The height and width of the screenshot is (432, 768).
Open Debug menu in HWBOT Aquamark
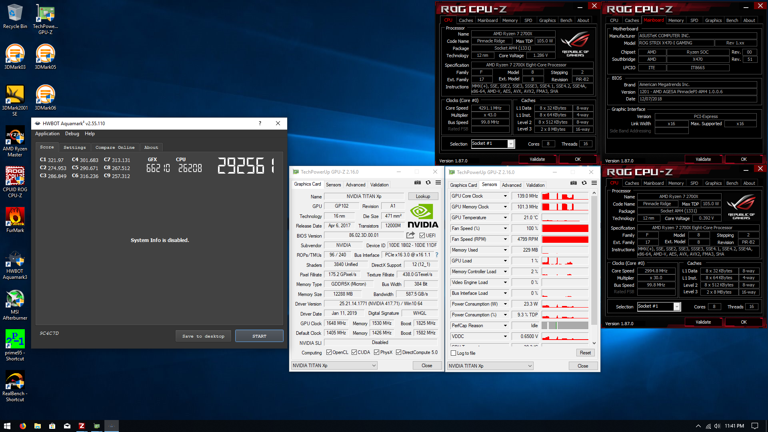pyautogui.click(x=72, y=134)
